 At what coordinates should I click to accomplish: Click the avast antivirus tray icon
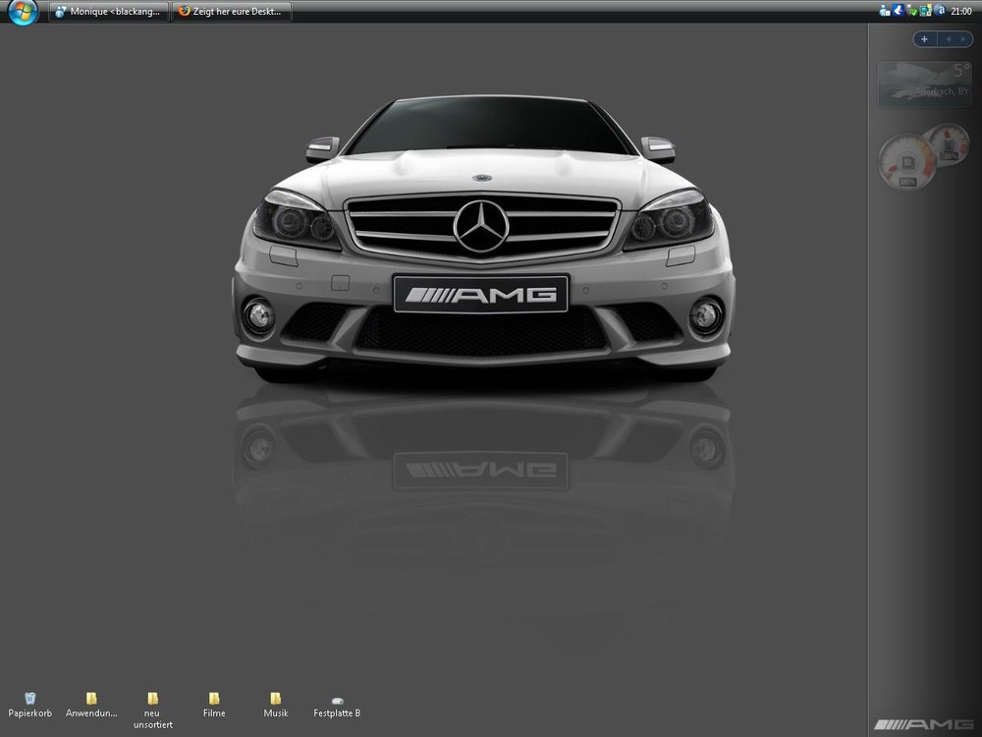pyautogui.click(x=940, y=10)
